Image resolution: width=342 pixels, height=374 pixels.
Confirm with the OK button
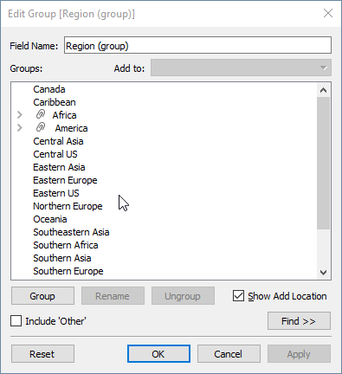click(x=158, y=354)
